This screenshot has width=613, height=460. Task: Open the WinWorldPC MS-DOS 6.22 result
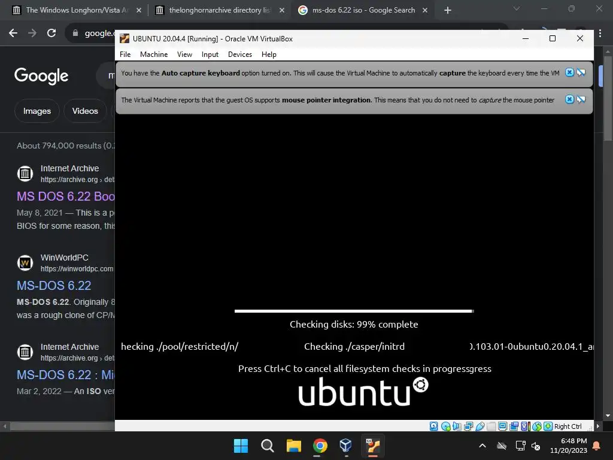(54, 286)
